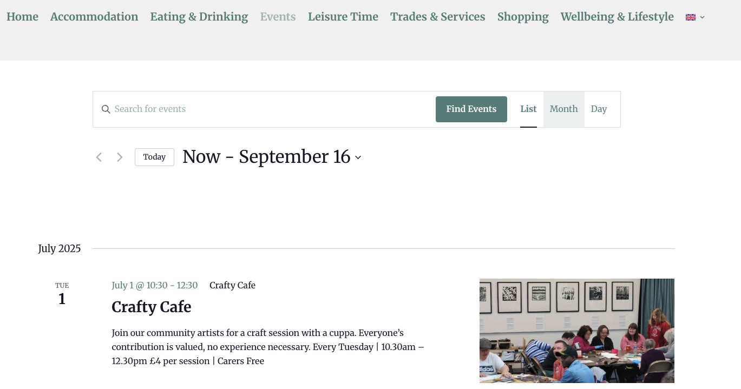Screen dimensions: 741x389
Task: Switch to Month view
Action: (x=564, y=109)
